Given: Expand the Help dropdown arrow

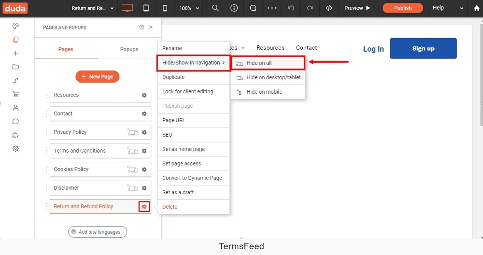Looking at the screenshot, I should [461, 8].
